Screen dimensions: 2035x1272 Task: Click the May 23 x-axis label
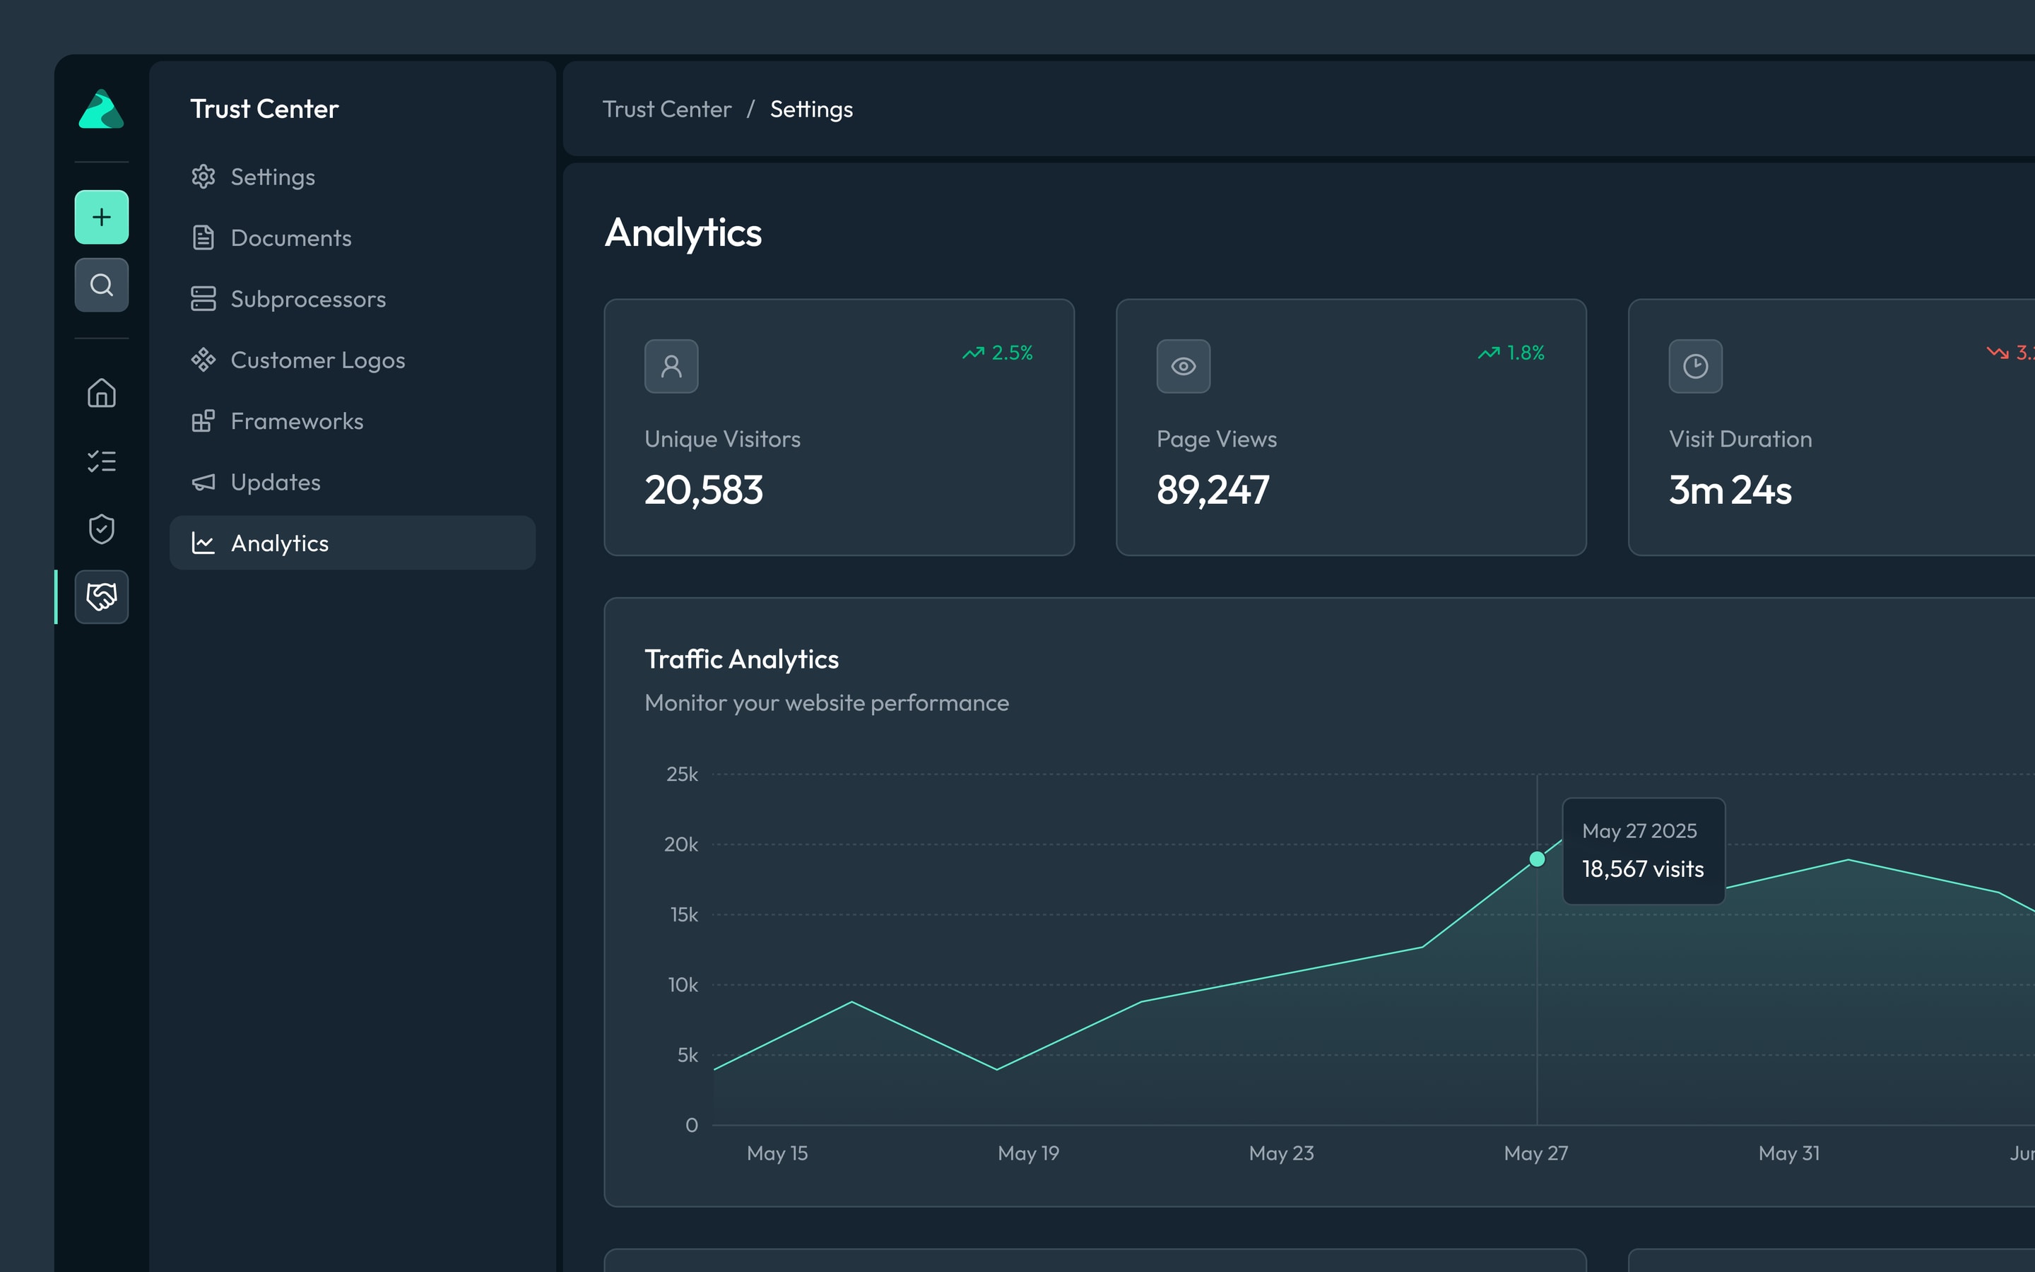point(1280,1153)
